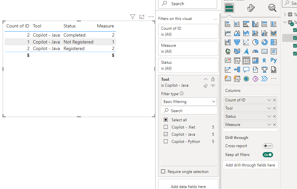Open Measure column field dropdown

click(x=269, y=125)
